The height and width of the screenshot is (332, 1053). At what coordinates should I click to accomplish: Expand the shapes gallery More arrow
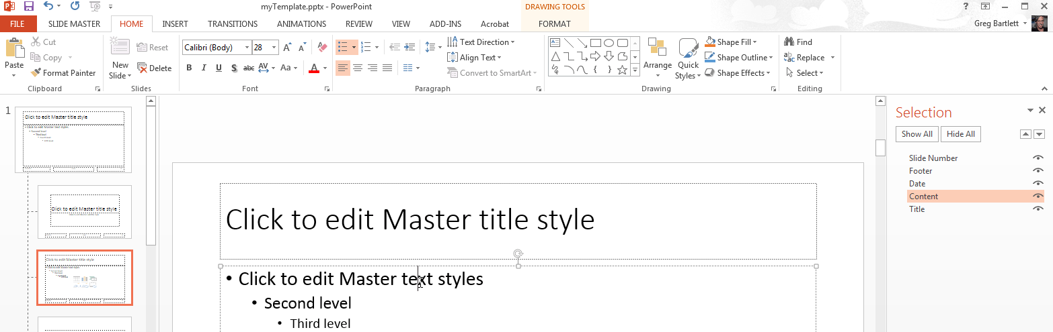(635, 70)
